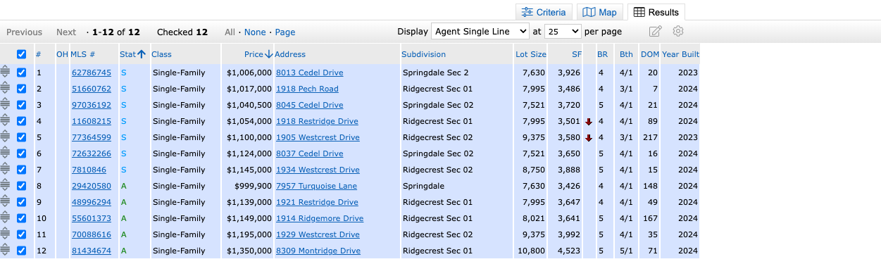Uncheck the checkbox for row 2
The image size is (881, 264).
click(x=21, y=89)
